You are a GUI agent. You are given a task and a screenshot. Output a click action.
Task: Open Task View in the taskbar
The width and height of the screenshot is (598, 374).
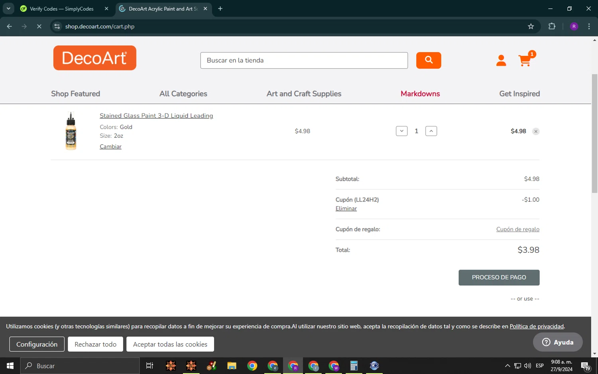pyautogui.click(x=149, y=366)
